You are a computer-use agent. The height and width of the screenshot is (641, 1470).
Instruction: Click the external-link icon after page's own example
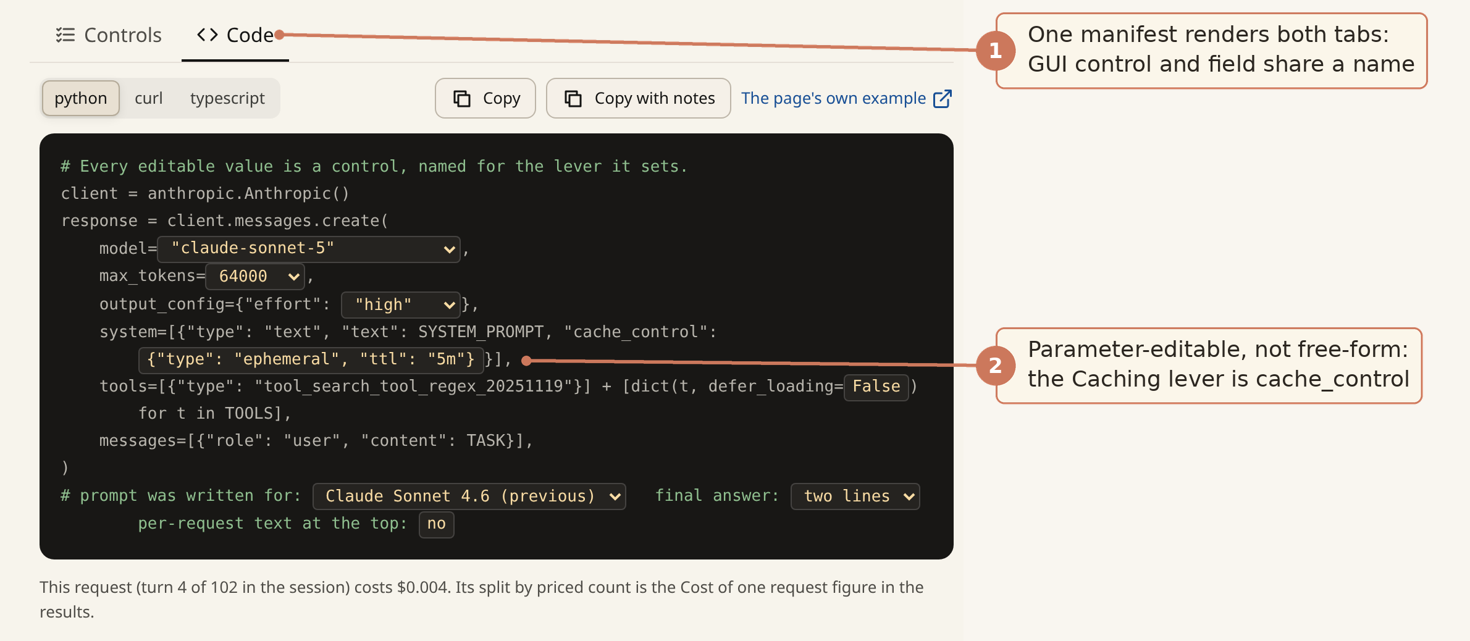coord(943,99)
